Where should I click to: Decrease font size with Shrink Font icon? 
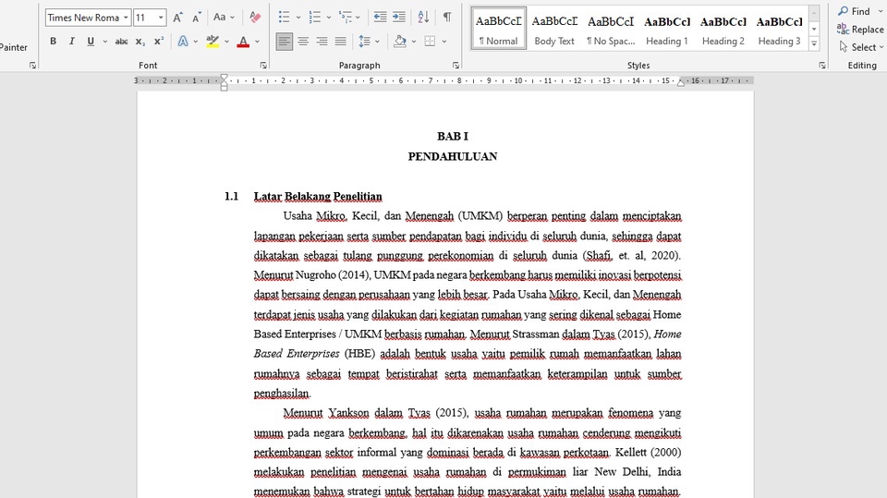click(x=196, y=18)
